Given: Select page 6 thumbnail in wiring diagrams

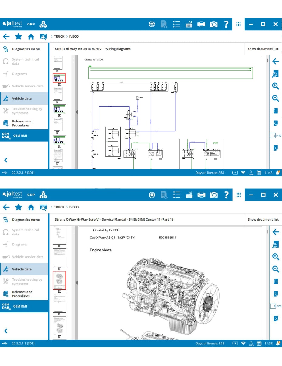Looking at the screenshot, I should (x=59, y=140).
